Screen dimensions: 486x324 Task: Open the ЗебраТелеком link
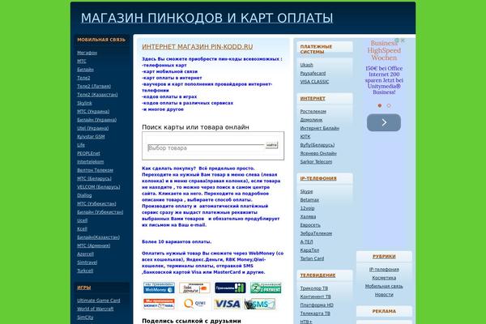(x=316, y=233)
